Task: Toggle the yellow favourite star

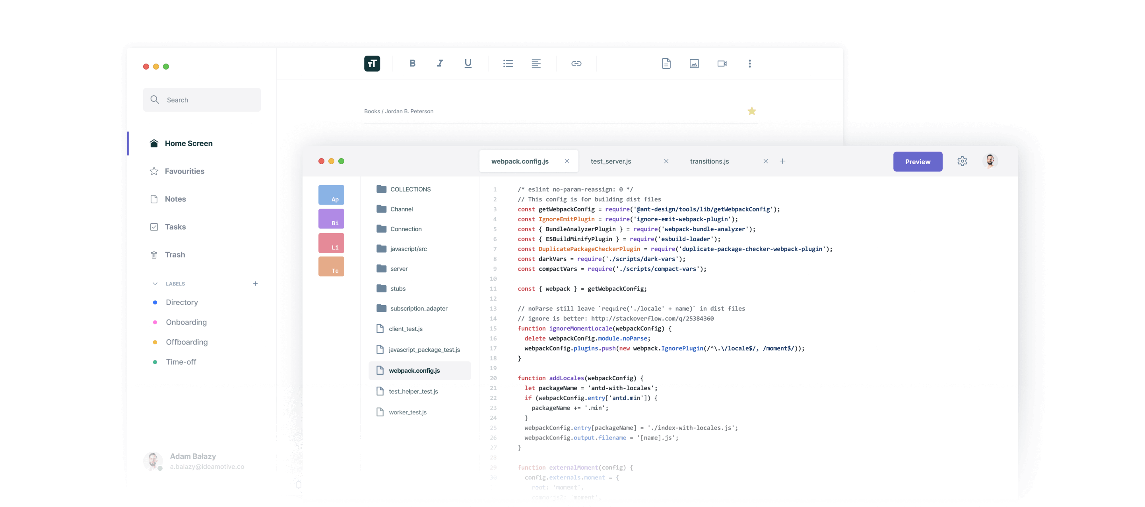Action: (751, 111)
